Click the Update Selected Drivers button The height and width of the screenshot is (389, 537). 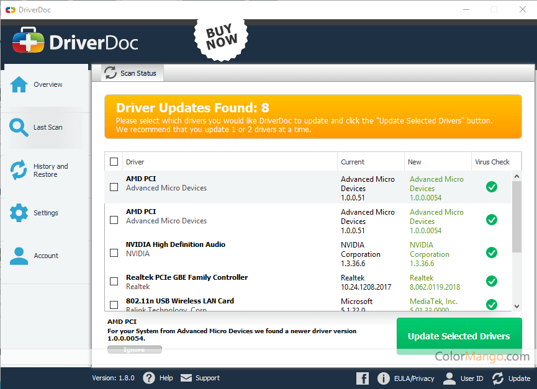(x=459, y=336)
